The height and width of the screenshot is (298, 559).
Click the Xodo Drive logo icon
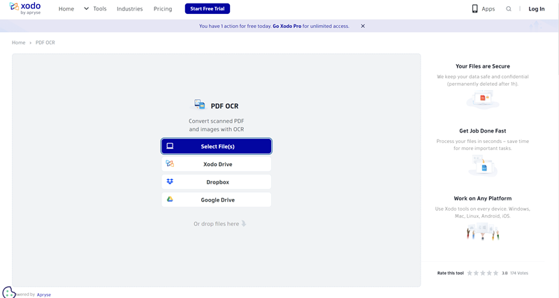(170, 164)
